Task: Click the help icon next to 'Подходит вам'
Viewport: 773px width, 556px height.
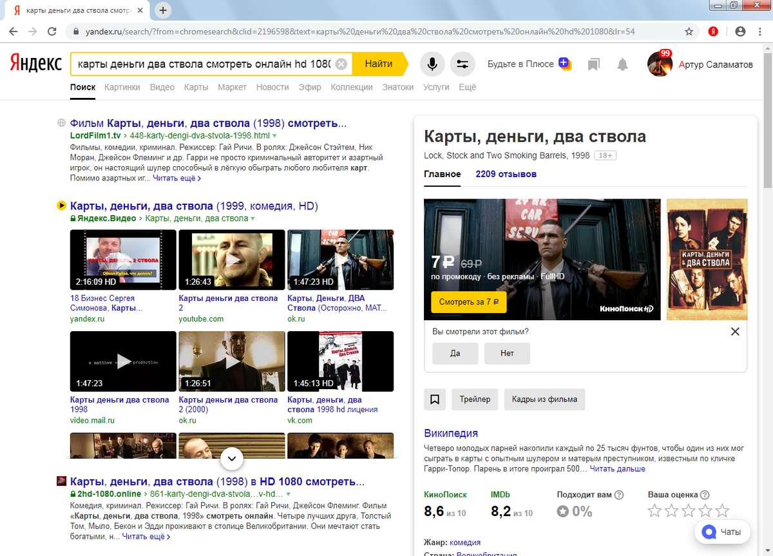Action: (x=619, y=495)
